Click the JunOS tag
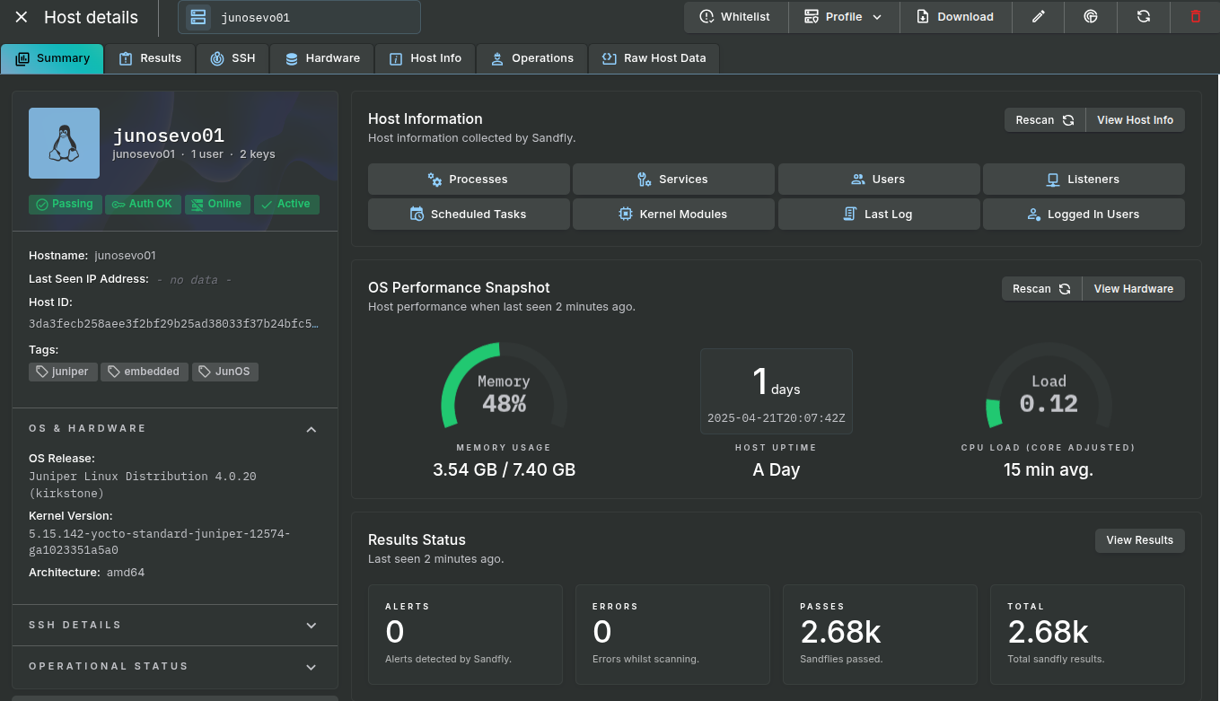 pyautogui.click(x=224, y=372)
